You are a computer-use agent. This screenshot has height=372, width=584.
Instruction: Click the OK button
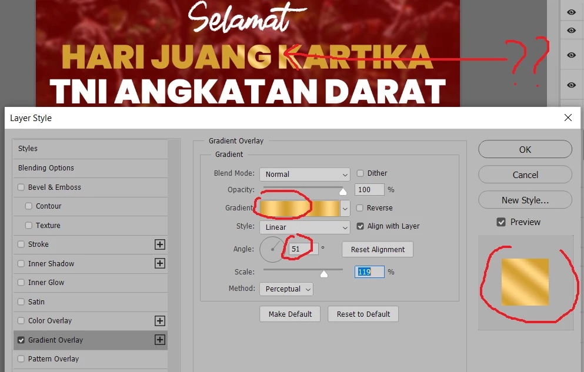(x=525, y=149)
